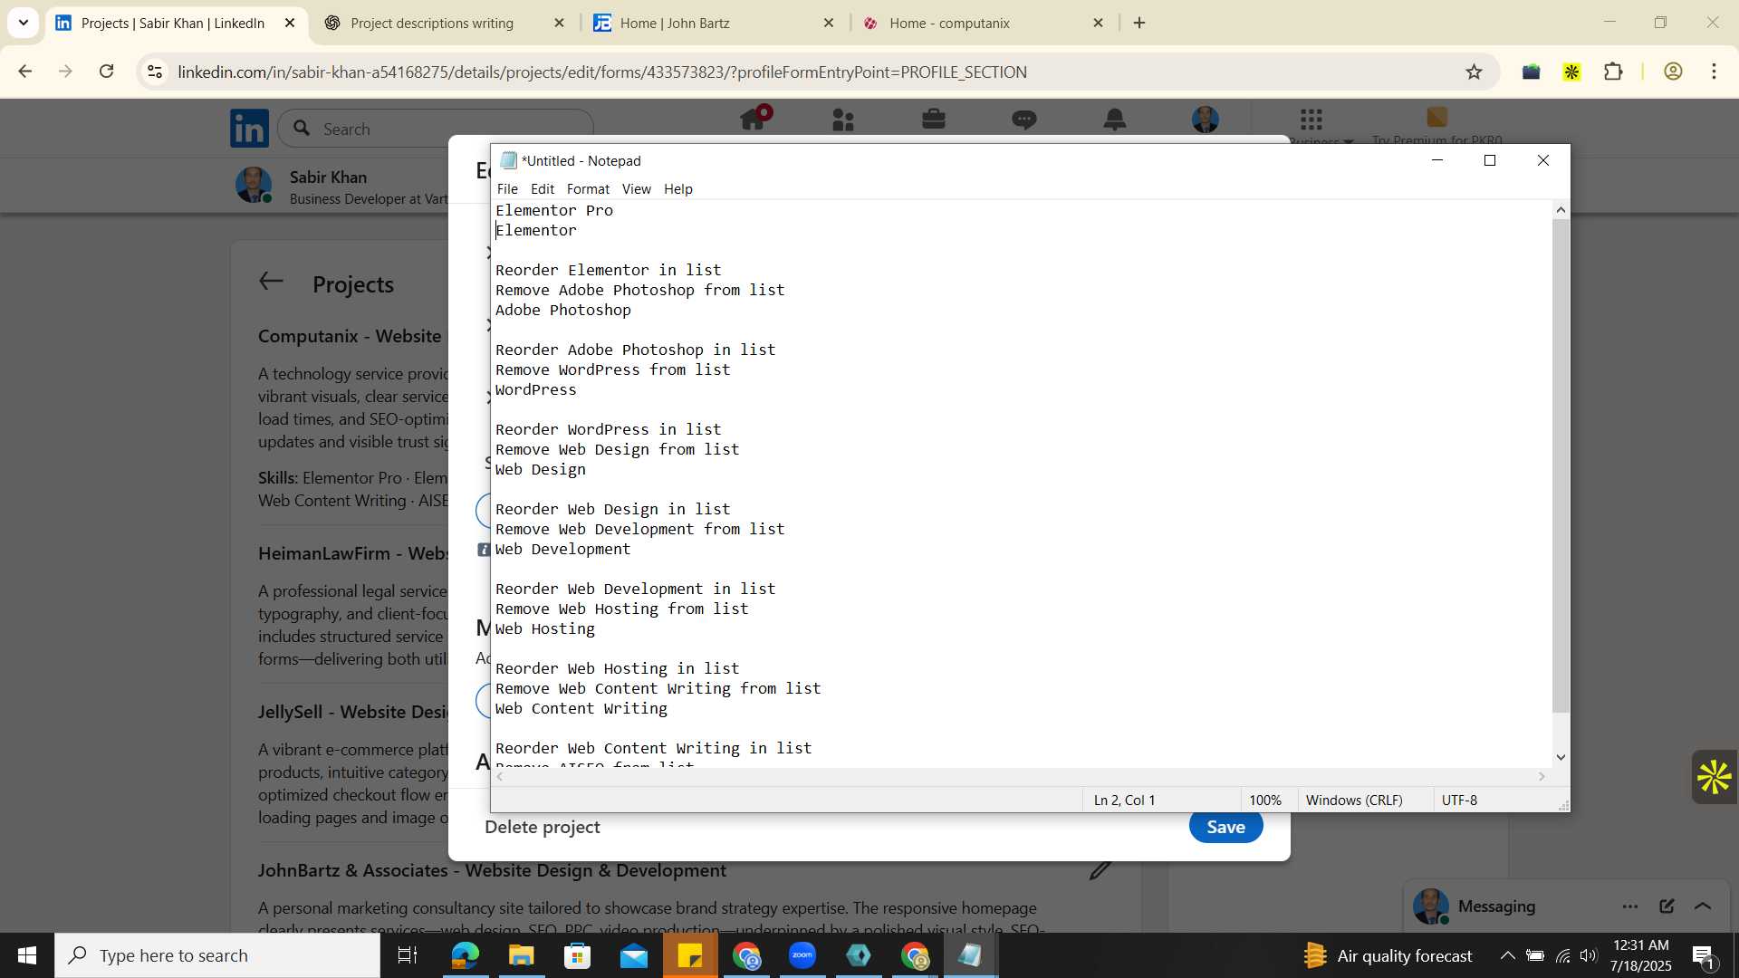The height and width of the screenshot is (978, 1739).
Task: Open Sticky Notes taskbar icon
Action: tap(690, 955)
